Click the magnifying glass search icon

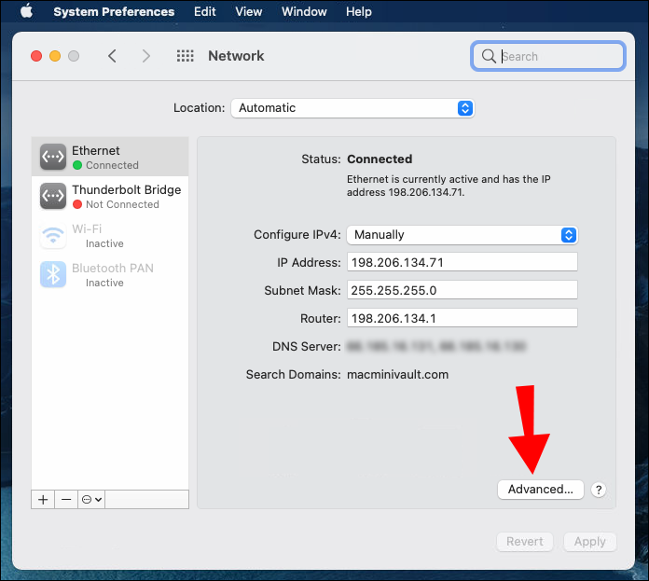pos(489,56)
